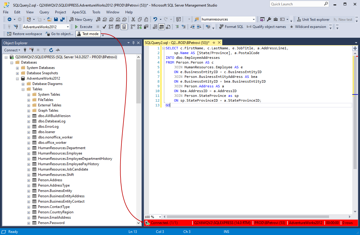Open the Window menu
360x235 pixels.
coord(113,12)
